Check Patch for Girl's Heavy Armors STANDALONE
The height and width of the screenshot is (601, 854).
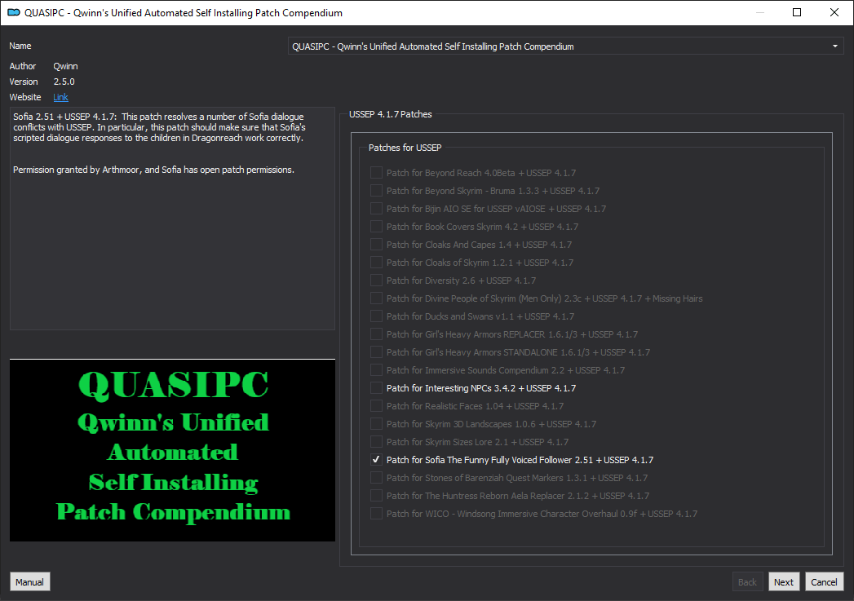coord(376,352)
